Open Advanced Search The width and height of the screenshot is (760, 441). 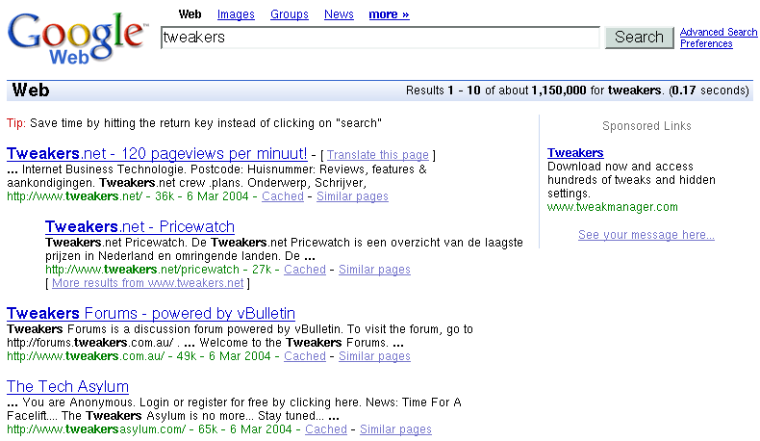pyautogui.click(x=719, y=32)
